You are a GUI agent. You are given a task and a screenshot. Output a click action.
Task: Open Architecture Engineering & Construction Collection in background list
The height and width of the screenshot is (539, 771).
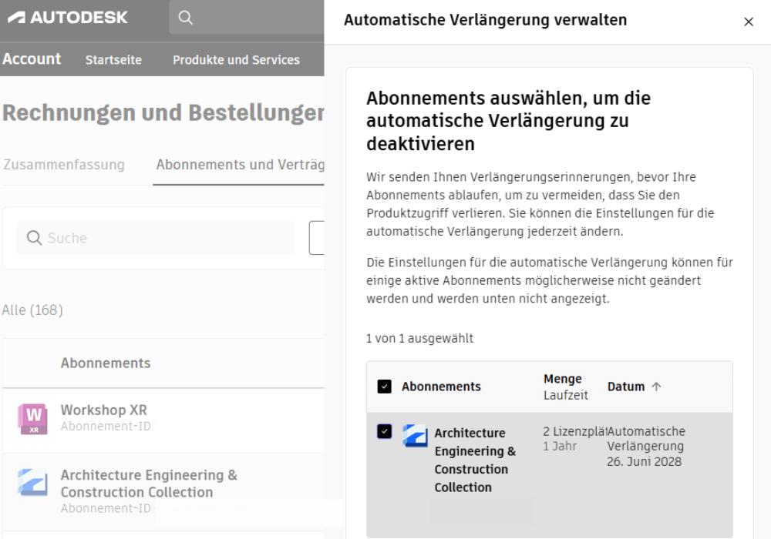[x=163, y=492]
